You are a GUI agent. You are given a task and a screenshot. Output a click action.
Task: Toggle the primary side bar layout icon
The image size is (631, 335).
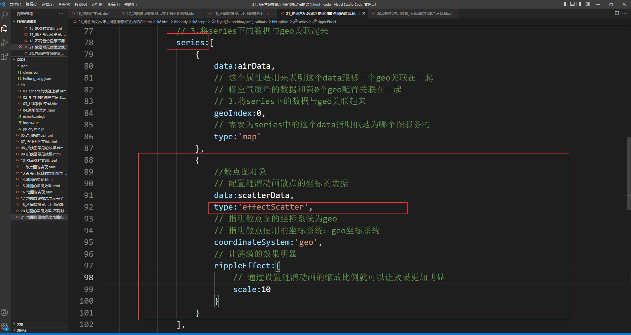tap(566, 4)
